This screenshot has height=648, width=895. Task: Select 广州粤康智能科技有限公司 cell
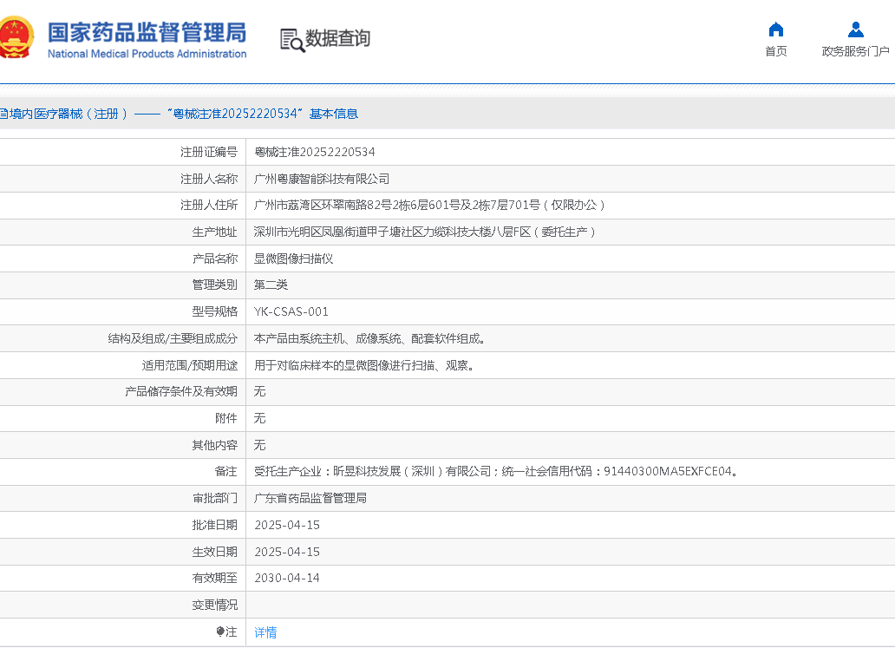pos(322,179)
